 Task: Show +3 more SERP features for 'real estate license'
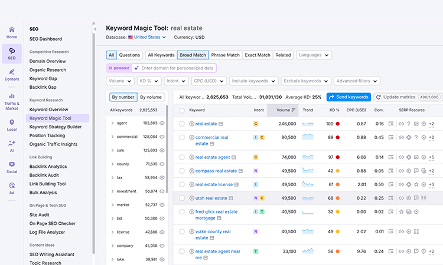431,185
